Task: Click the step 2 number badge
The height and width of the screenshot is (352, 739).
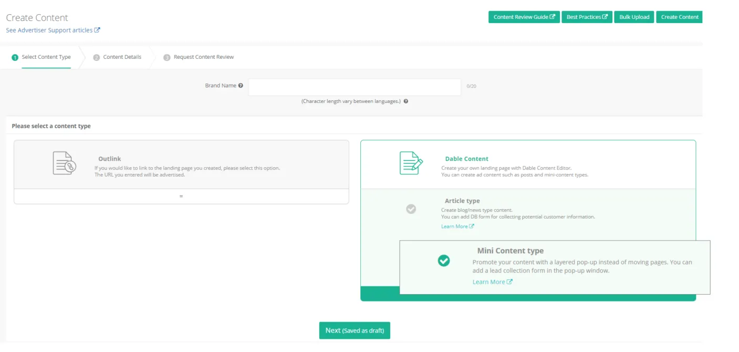Action: point(96,58)
